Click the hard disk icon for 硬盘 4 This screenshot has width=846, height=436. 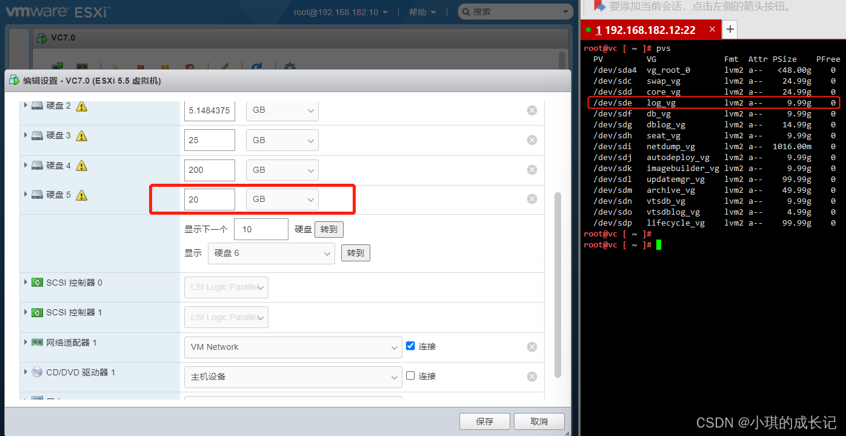click(37, 166)
